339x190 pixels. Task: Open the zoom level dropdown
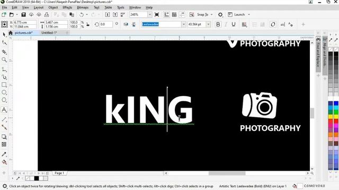(149, 15)
